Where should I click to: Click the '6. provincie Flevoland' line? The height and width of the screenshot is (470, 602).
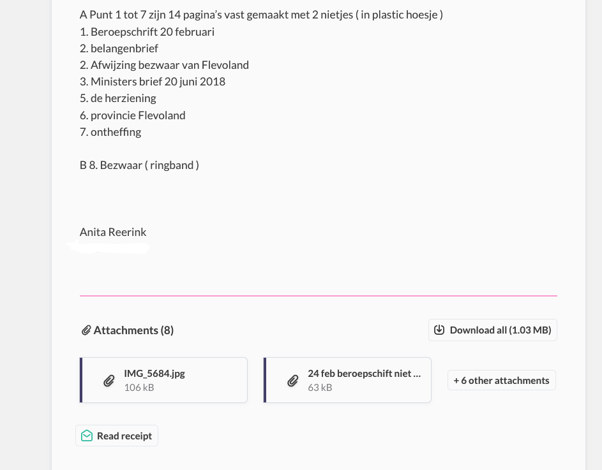133,115
